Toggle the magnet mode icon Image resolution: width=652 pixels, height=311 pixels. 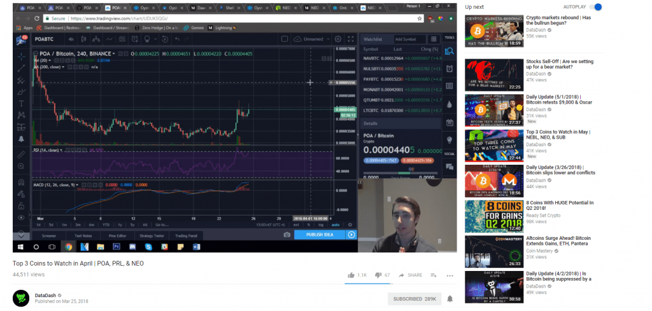(x=21, y=182)
